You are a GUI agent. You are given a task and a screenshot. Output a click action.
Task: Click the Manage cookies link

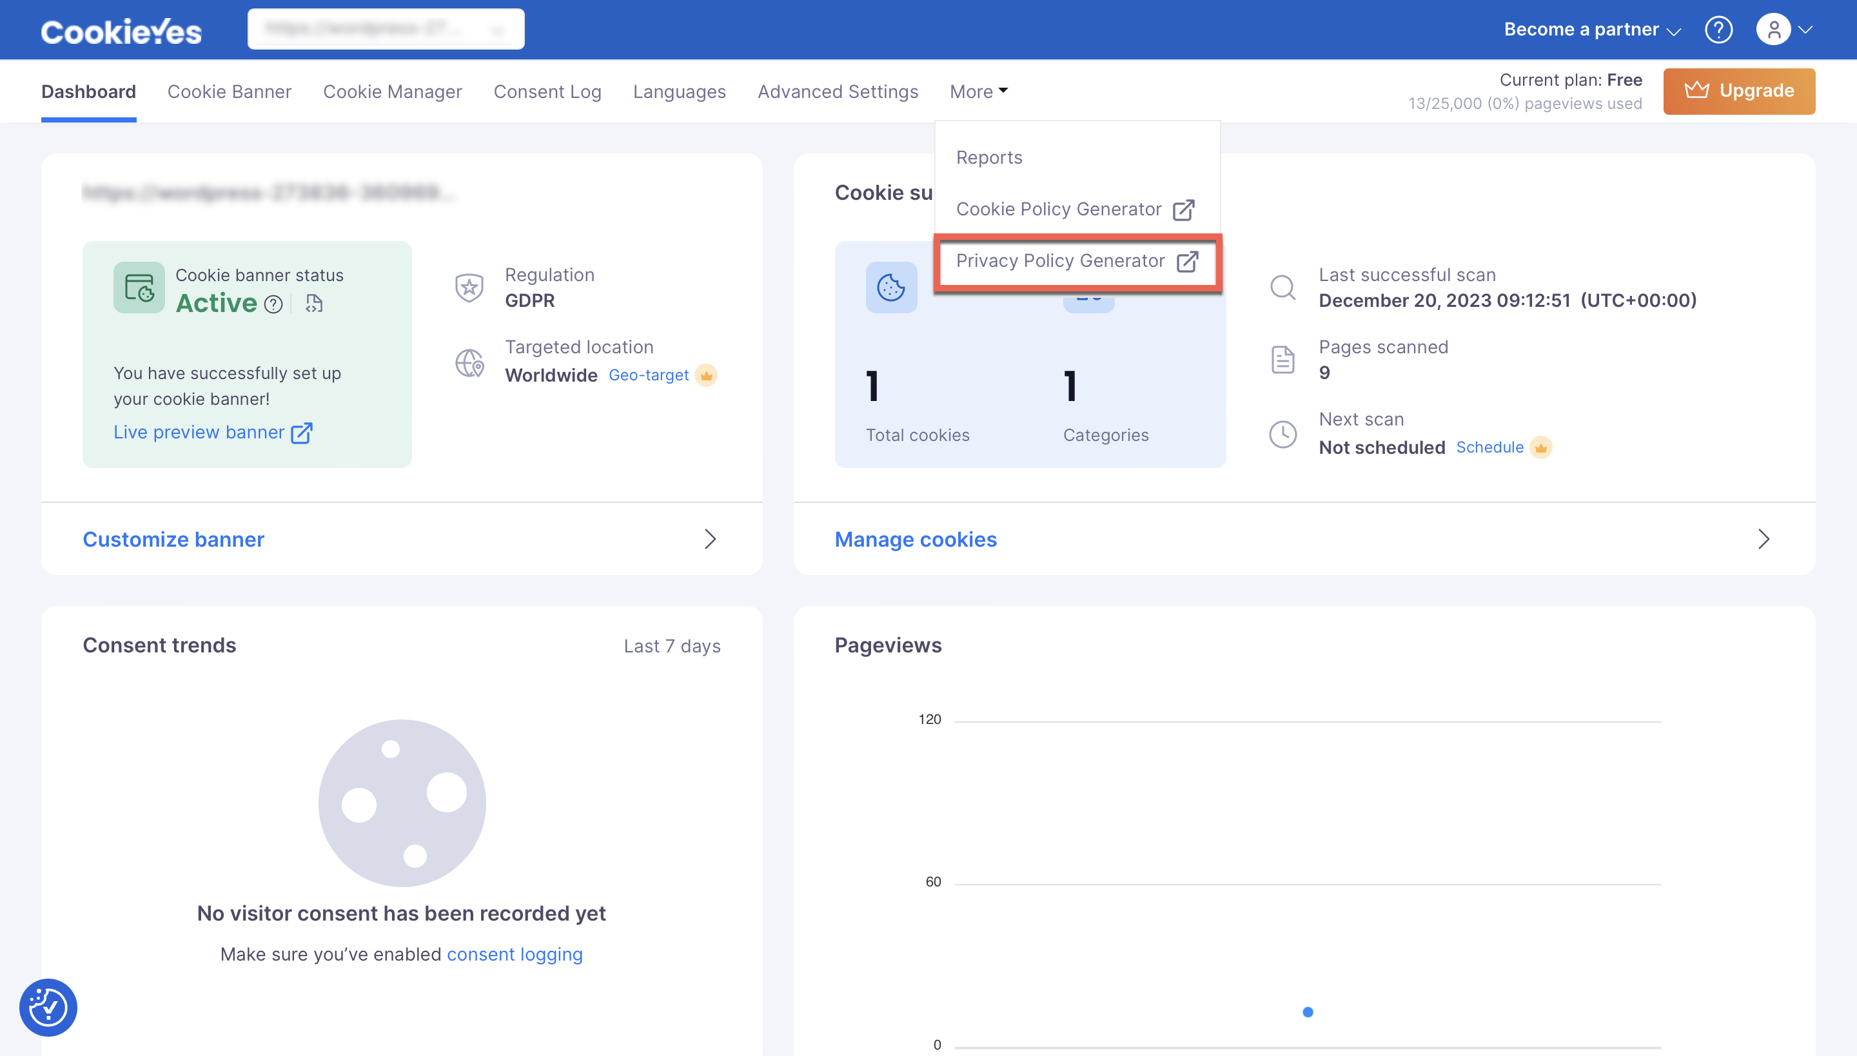click(916, 540)
